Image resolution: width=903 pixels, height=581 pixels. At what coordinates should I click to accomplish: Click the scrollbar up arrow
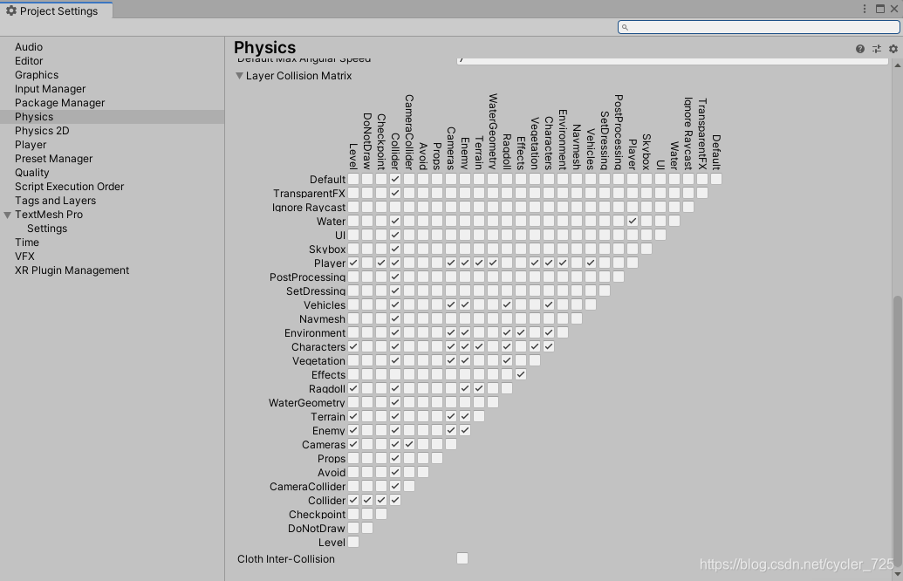tap(897, 65)
